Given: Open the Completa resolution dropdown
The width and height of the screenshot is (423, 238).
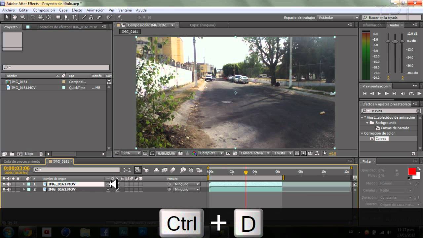Looking at the screenshot, I should click(x=211, y=153).
